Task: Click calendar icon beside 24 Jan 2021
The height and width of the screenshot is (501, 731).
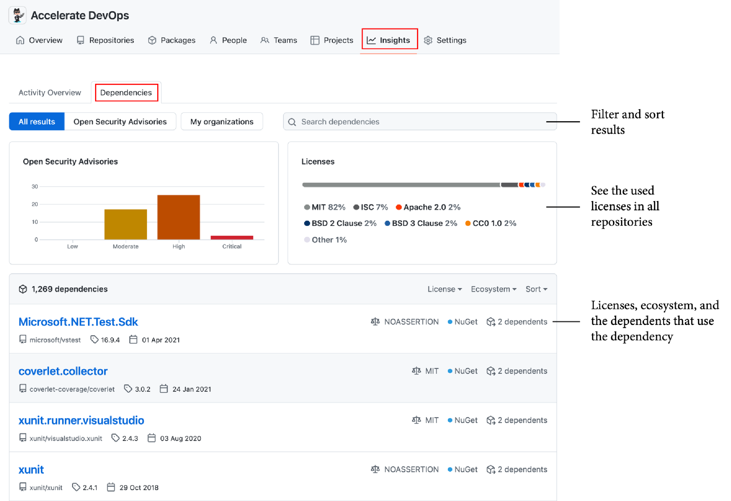Action: [163, 389]
